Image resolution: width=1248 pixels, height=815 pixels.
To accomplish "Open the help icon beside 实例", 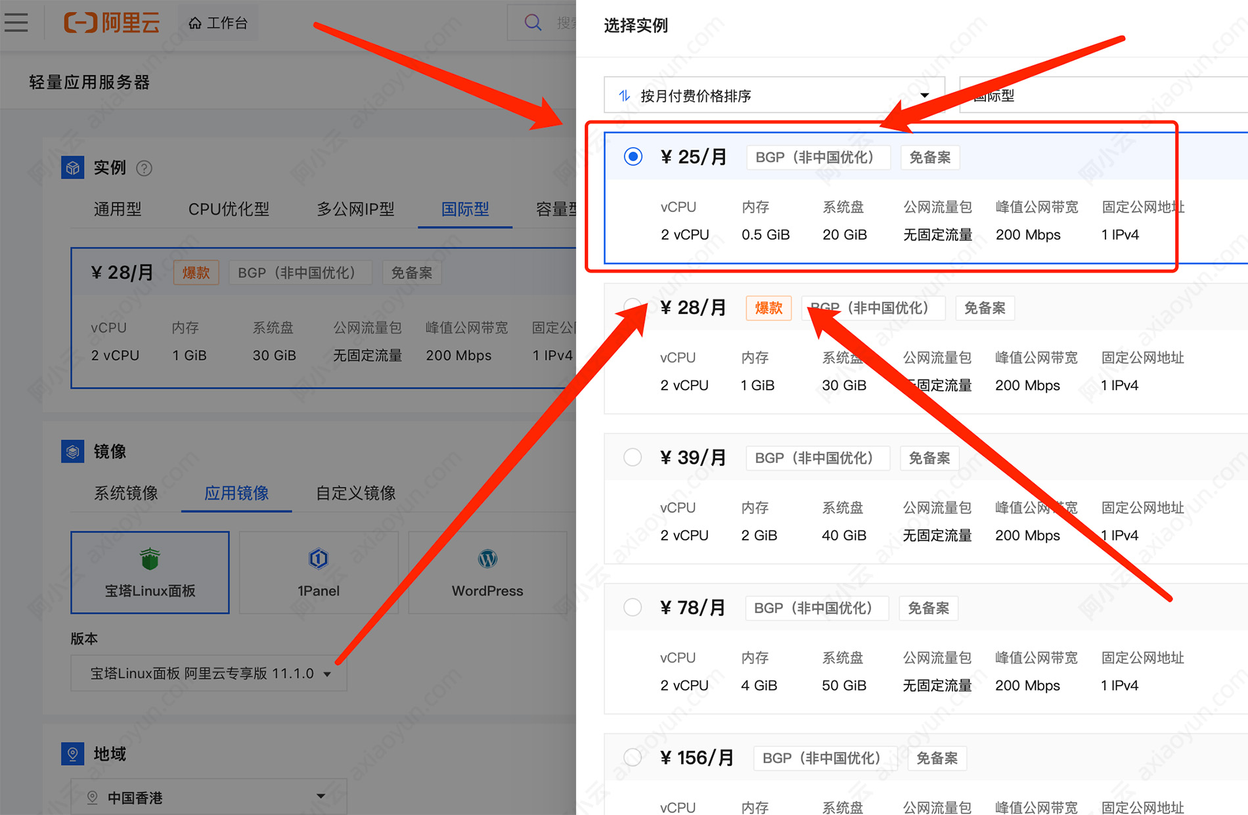I will pyautogui.click(x=144, y=168).
